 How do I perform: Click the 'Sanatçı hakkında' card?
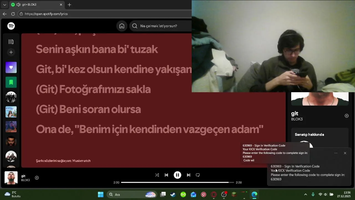320,138
